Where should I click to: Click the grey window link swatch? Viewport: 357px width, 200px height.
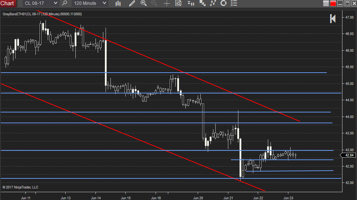[x=326, y=3]
